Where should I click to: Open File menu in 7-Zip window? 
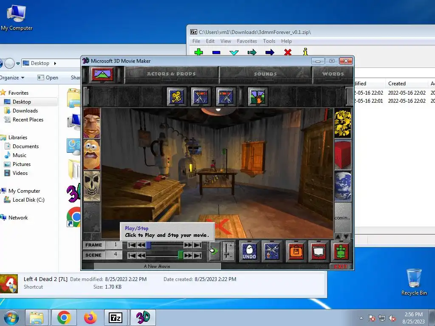pos(196,41)
